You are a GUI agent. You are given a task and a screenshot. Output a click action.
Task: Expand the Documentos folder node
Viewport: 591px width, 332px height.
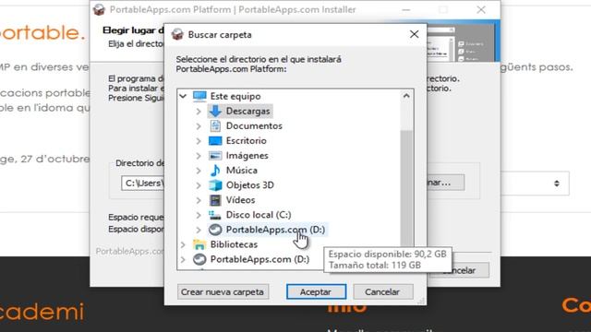click(x=199, y=126)
